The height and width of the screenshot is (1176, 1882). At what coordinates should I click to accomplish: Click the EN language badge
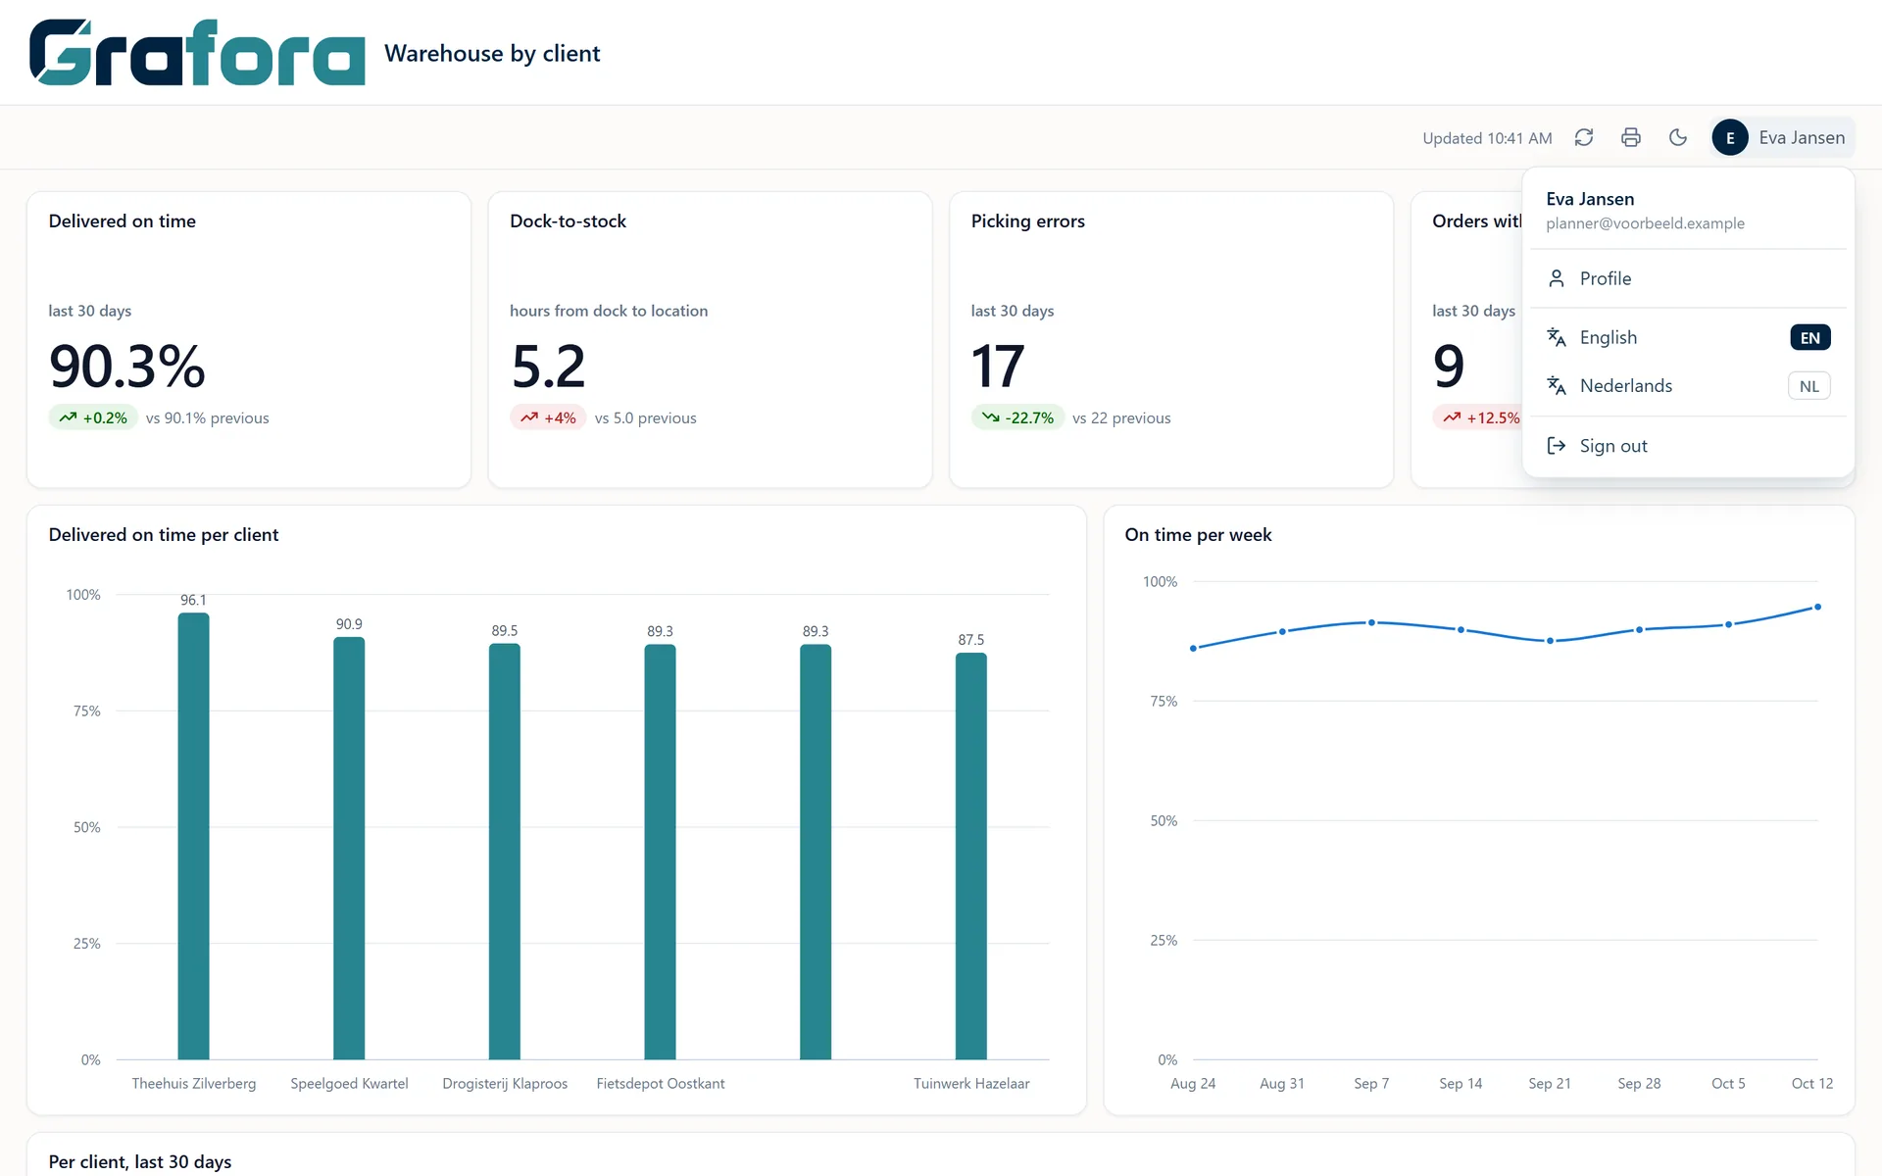pos(1809,337)
